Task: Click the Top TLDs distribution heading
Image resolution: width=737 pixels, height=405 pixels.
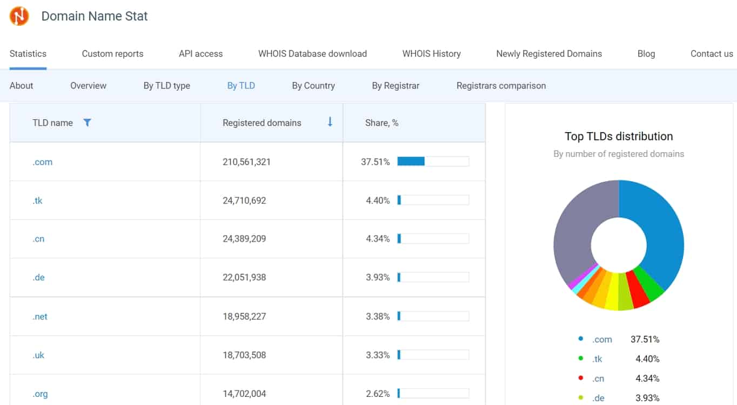Action: (x=619, y=136)
